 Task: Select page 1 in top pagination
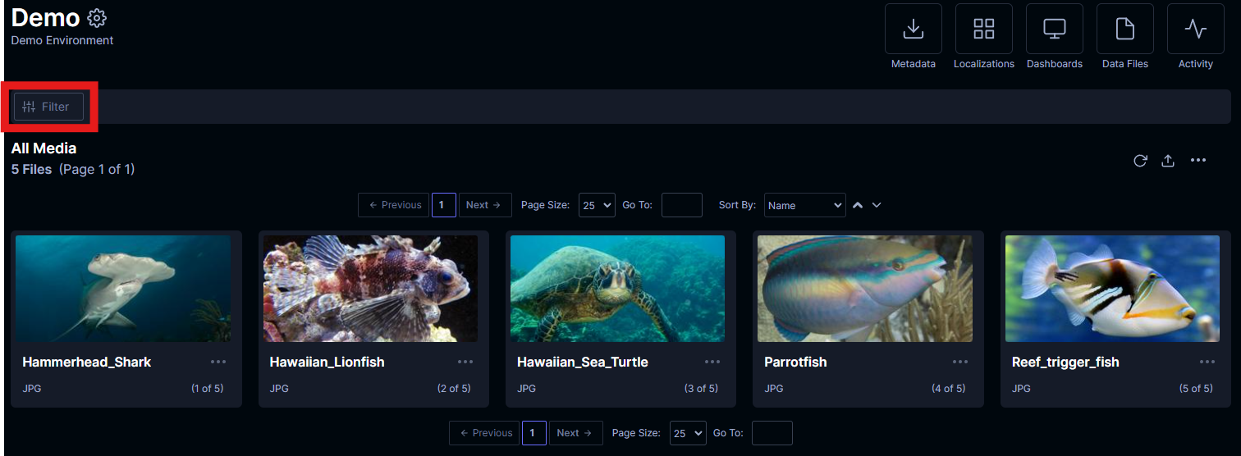(444, 205)
